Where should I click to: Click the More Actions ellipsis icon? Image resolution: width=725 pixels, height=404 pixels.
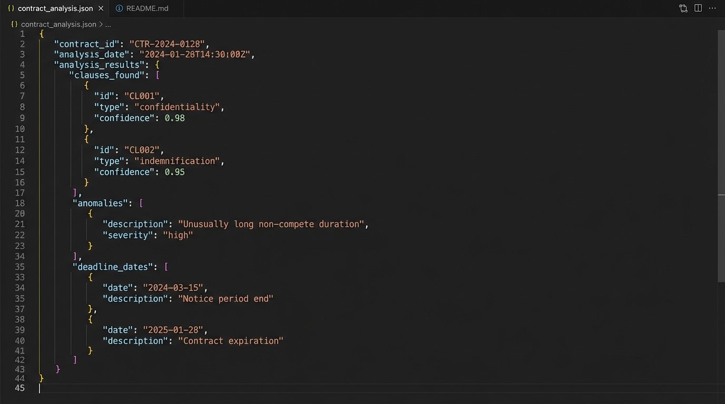click(712, 8)
